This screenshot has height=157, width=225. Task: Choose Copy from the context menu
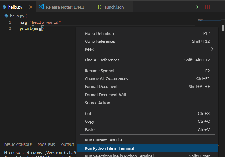click(x=147, y=122)
